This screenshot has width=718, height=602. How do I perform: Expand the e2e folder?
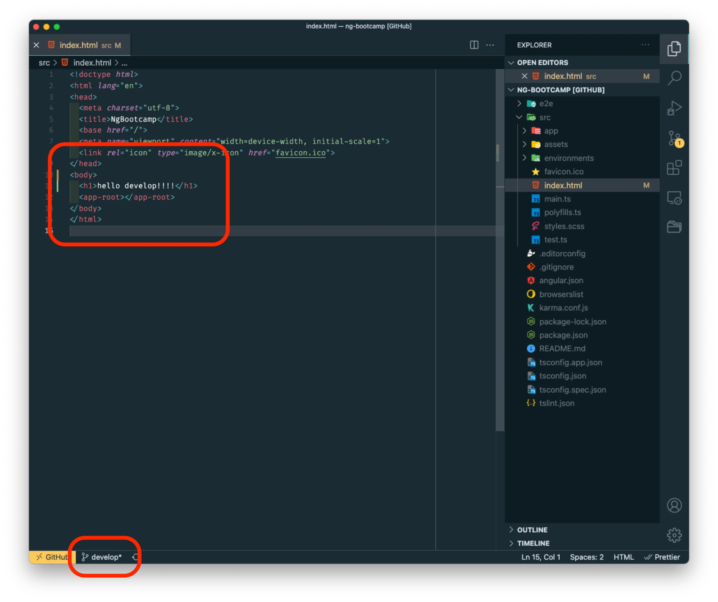(x=582, y=104)
